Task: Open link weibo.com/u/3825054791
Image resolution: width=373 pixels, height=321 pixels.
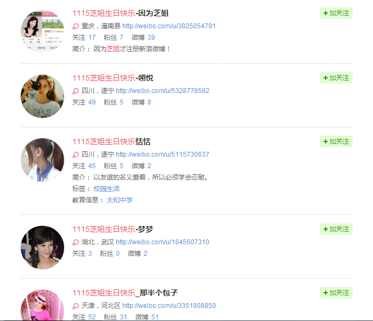Action: pyautogui.click(x=169, y=26)
